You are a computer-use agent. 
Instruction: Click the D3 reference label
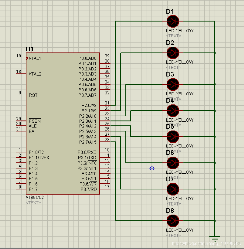point(170,74)
